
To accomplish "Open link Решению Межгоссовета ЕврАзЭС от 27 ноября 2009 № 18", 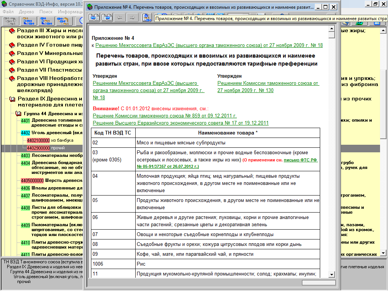I will click(x=209, y=45).
